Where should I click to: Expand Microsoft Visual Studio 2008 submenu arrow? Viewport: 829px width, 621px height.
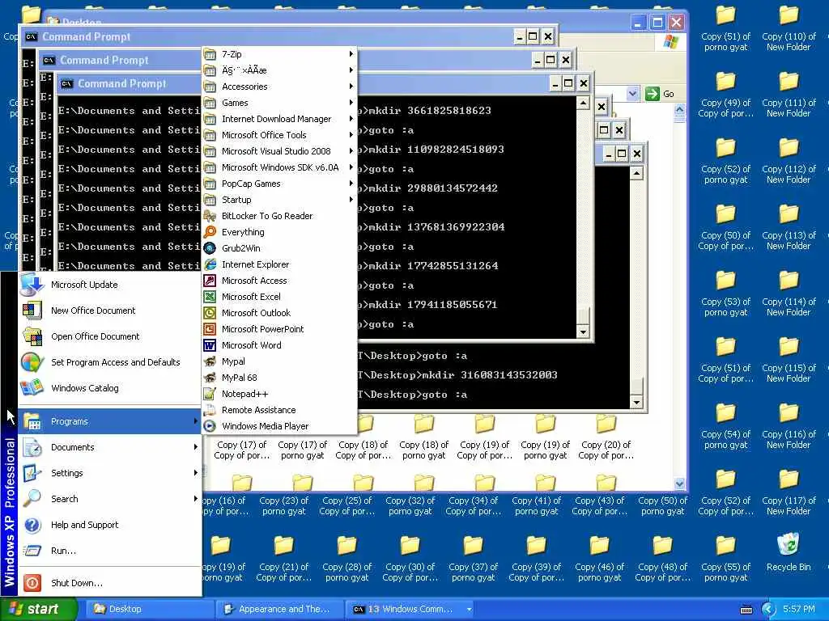coord(351,151)
